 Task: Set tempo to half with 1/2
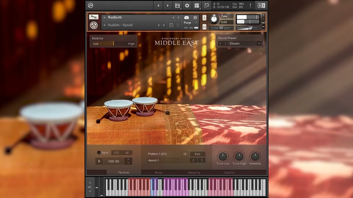(x=116, y=153)
